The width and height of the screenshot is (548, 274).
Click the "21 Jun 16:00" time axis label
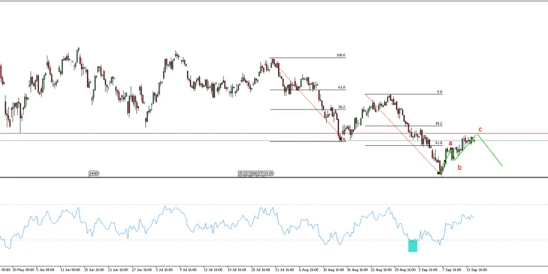tap(118, 270)
